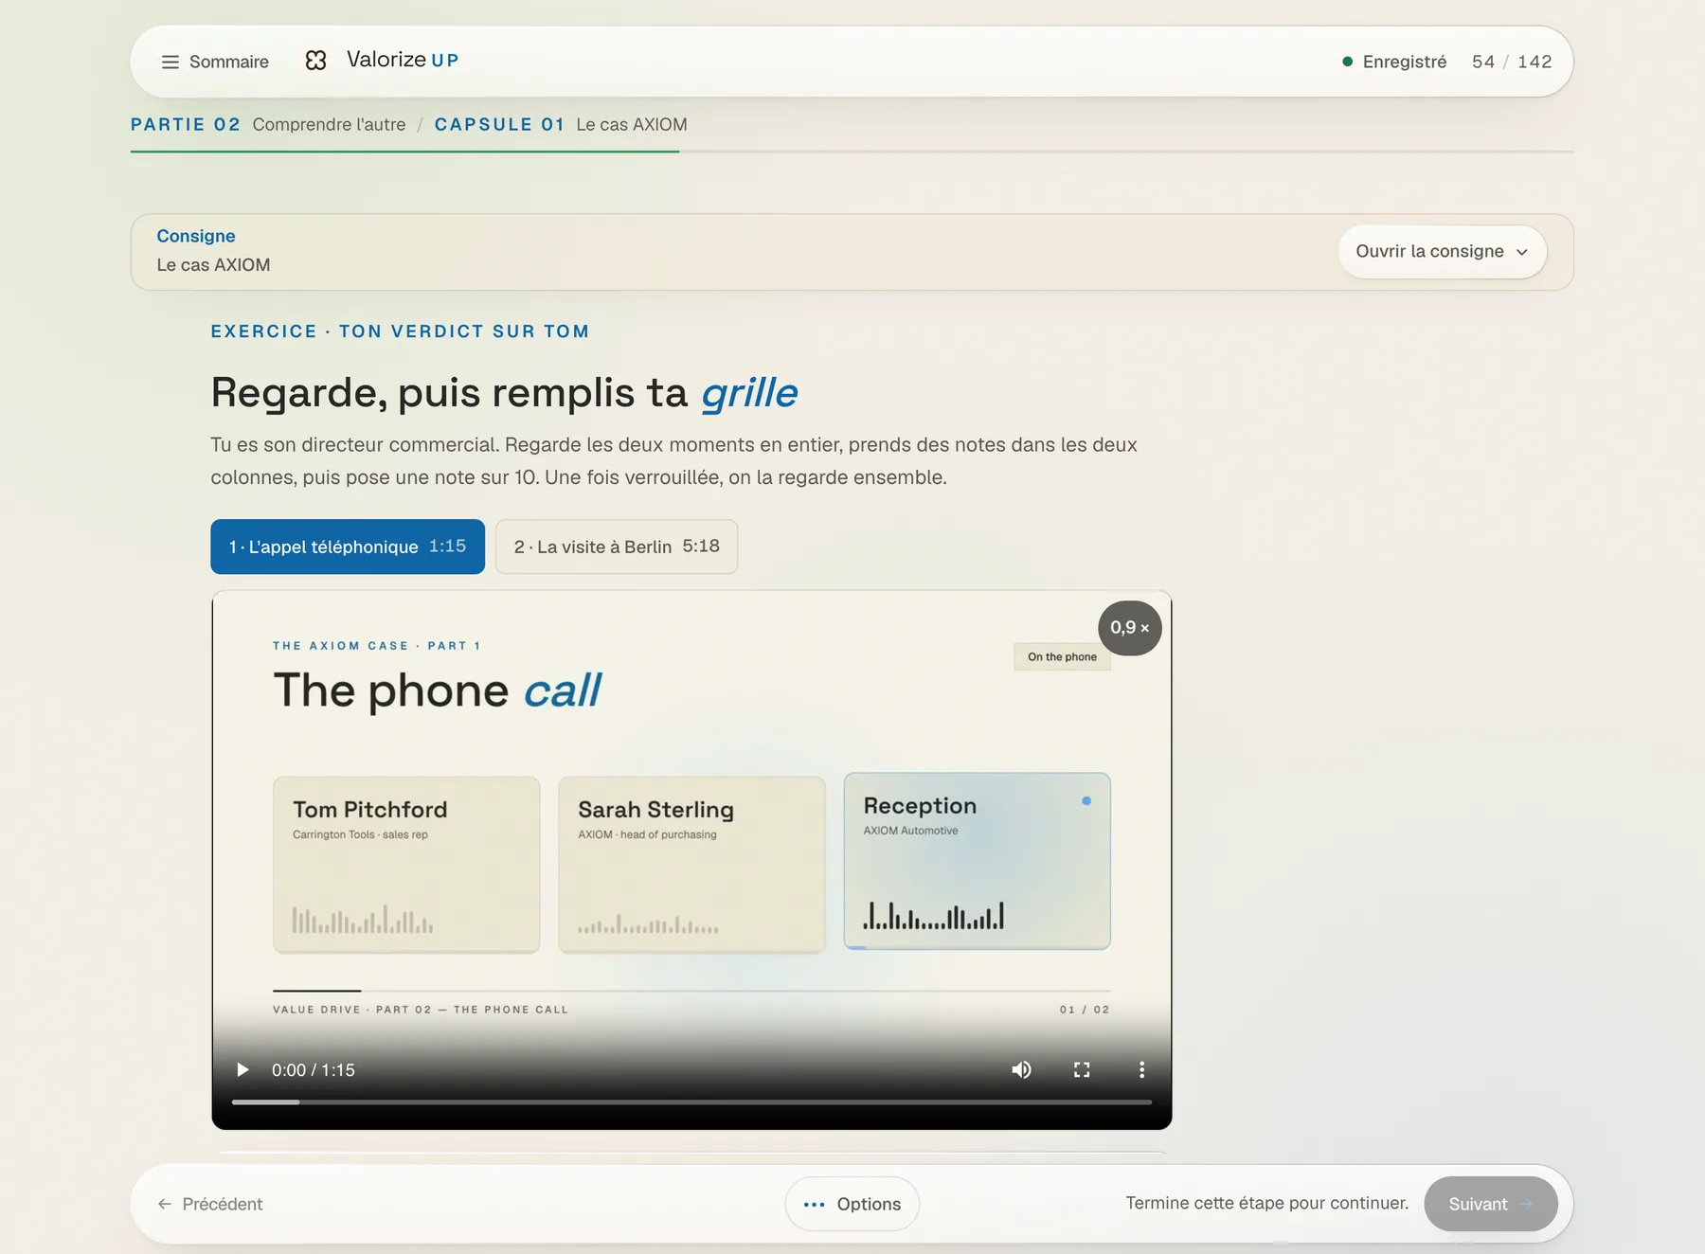
Task: Click the Tom Pitchford card
Action: (x=406, y=865)
